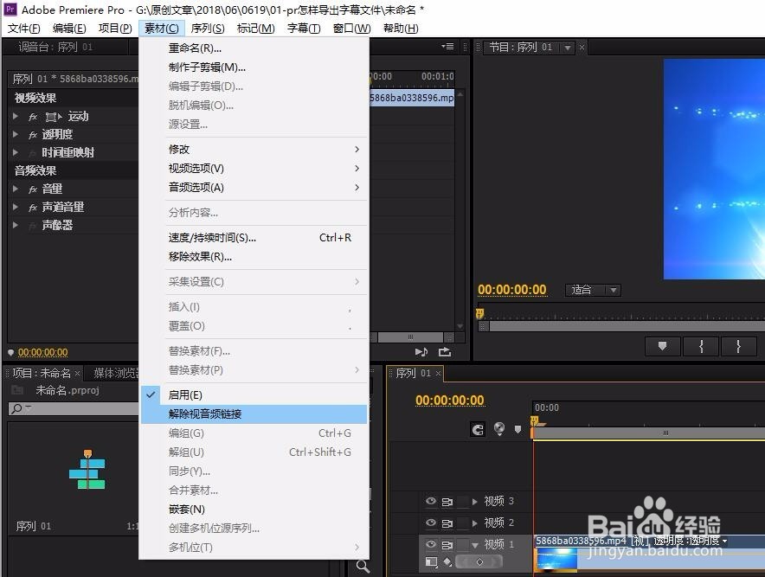Open the 文件(F) menu
The width and height of the screenshot is (765, 577).
[24, 29]
